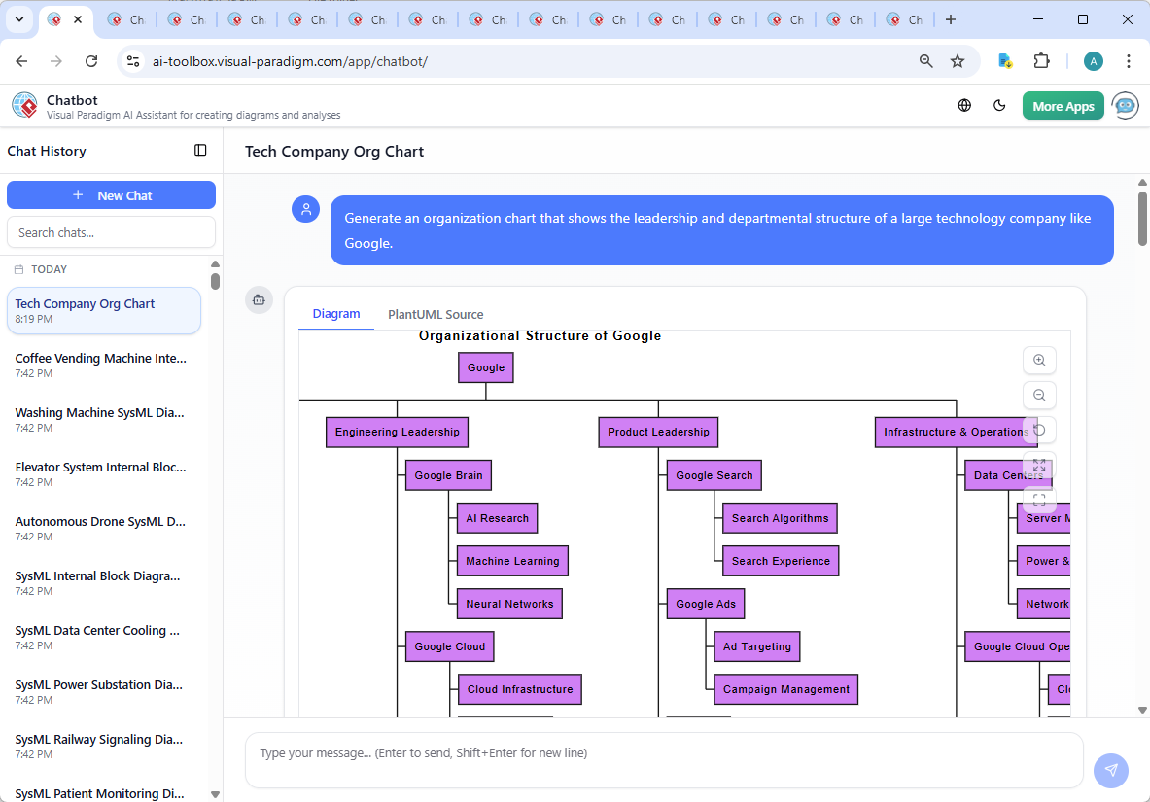Viewport: 1150px width, 802px height.
Task: Click the Search Algorithms node
Action: [780, 518]
